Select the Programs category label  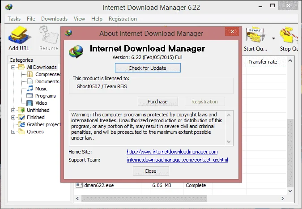[x=46, y=96]
